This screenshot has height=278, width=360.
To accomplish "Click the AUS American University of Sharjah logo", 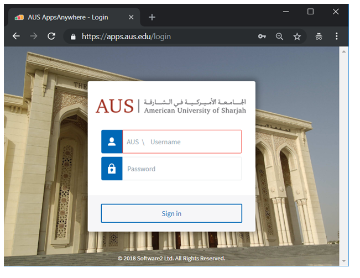I will pyautogui.click(x=171, y=106).
